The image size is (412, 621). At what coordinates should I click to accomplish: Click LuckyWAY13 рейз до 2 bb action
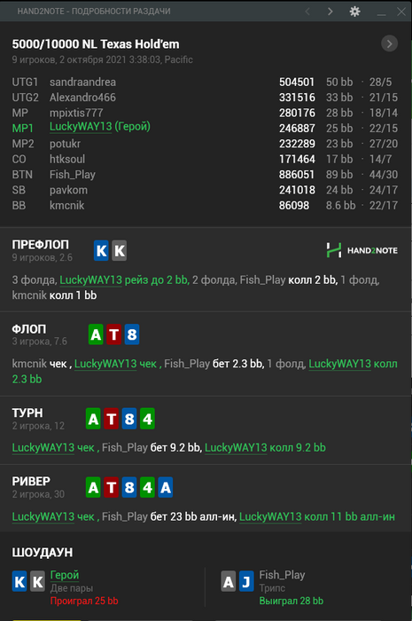[x=124, y=280]
